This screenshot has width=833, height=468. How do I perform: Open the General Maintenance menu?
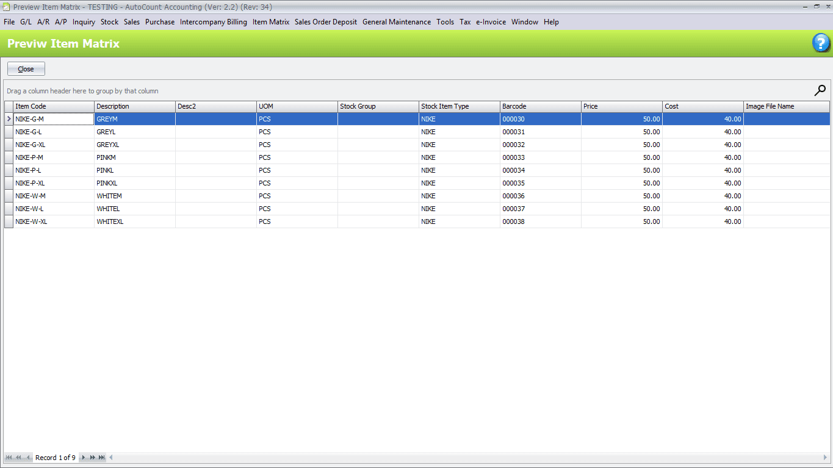(396, 22)
